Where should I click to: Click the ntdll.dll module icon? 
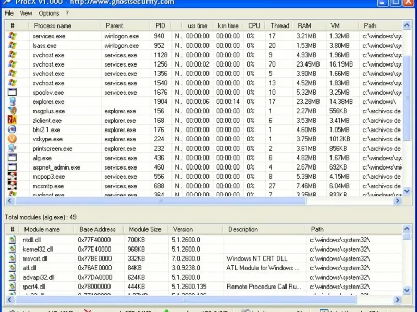click(12, 240)
